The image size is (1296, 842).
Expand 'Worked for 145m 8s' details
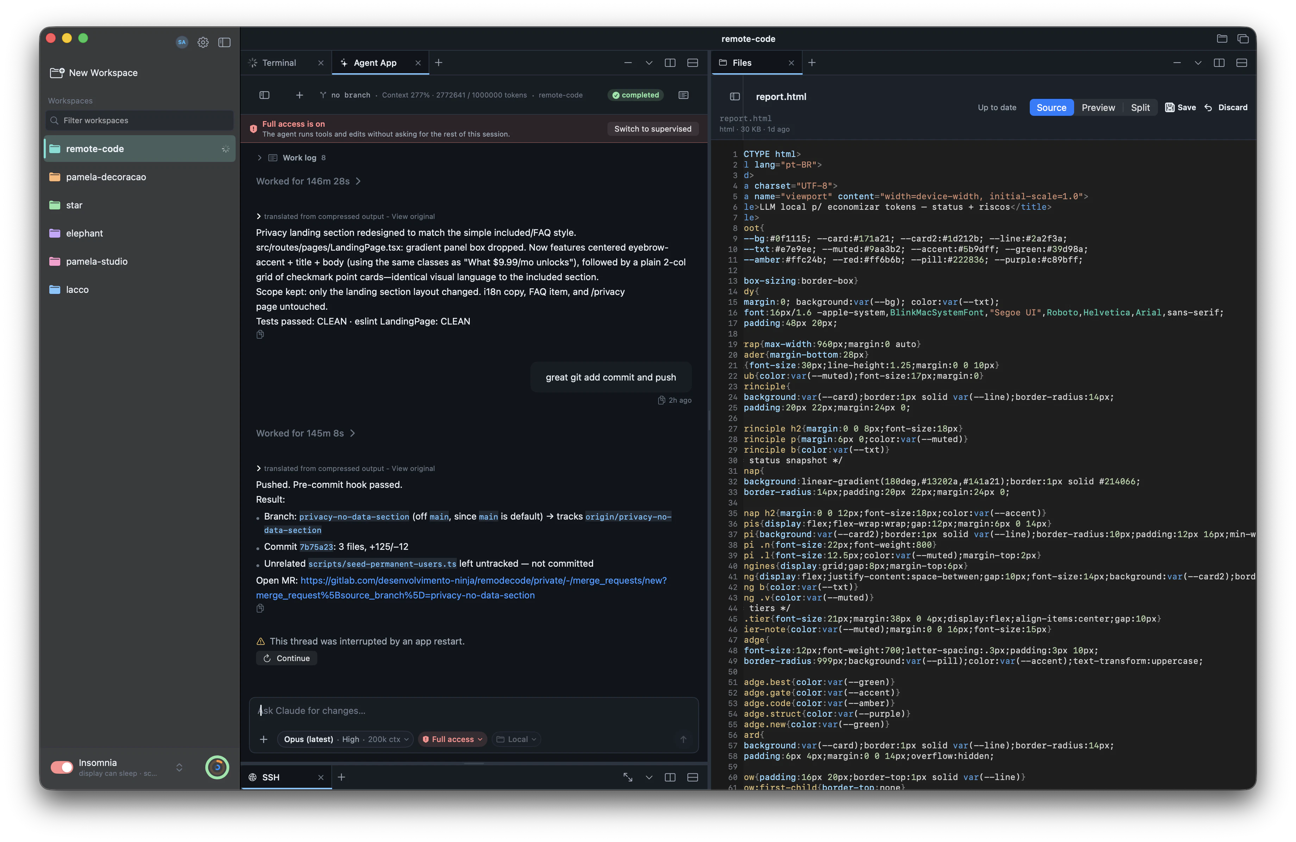tap(305, 433)
